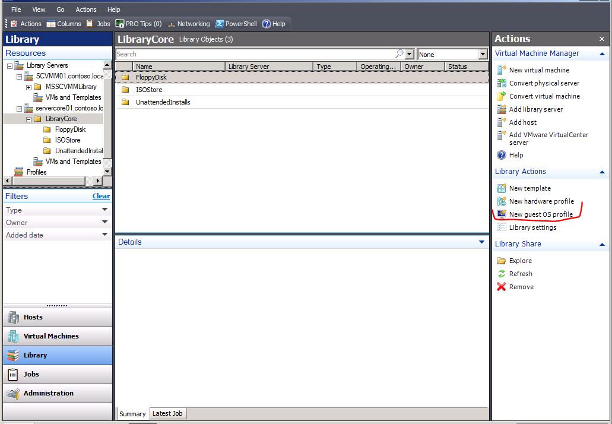Image resolution: width=612 pixels, height=424 pixels.
Task: Collapse the Library Servers tree node
Action: point(9,66)
